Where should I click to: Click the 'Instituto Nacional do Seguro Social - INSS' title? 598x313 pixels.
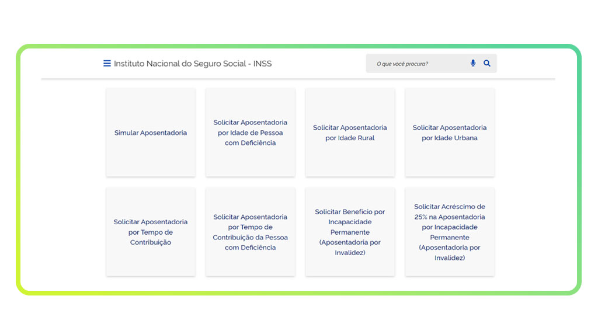(x=193, y=64)
